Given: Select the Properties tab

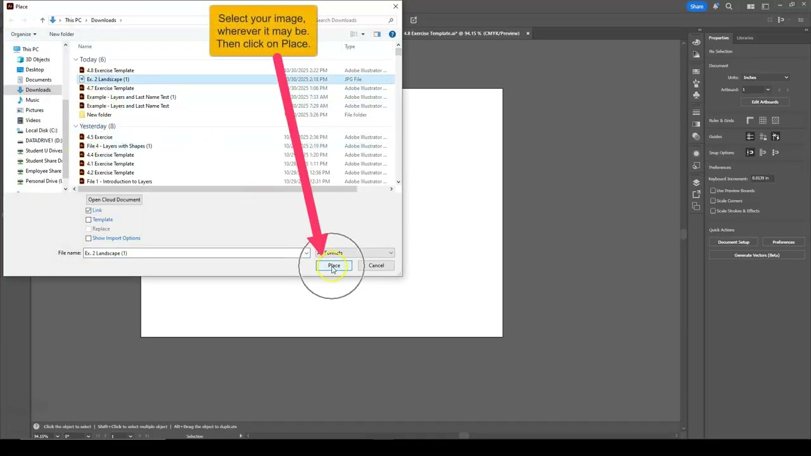Looking at the screenshot, I should point(718,38).
